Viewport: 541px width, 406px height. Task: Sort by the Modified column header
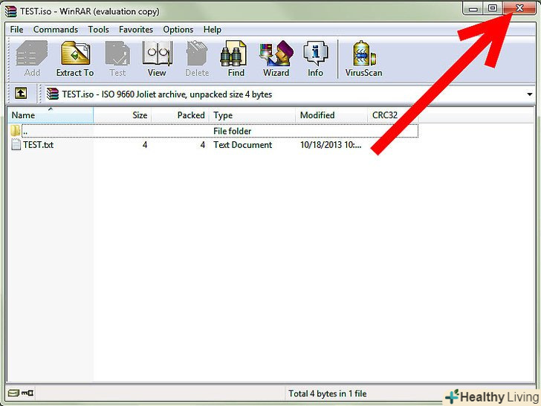click(331, 115)
